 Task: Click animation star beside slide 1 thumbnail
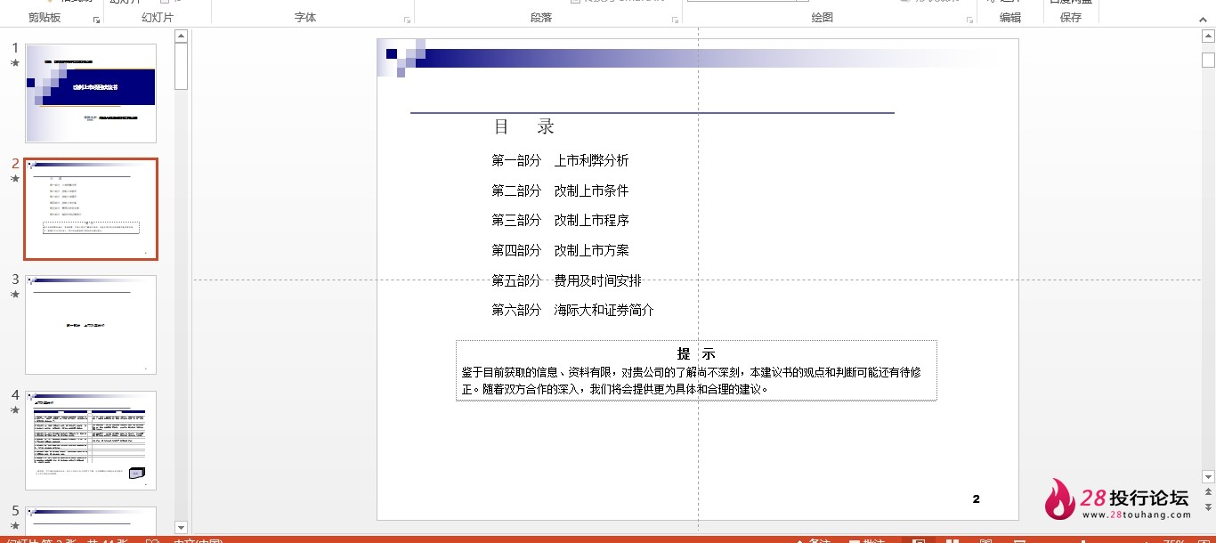(14, 63)
